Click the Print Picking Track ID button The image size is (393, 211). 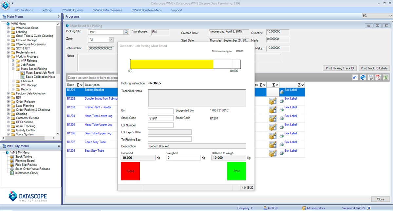340,68
